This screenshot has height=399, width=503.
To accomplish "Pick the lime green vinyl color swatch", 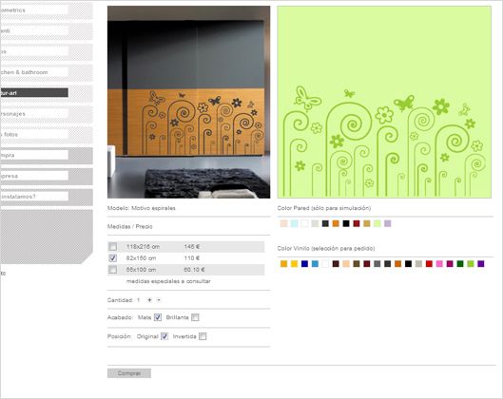I will [471, 264].
